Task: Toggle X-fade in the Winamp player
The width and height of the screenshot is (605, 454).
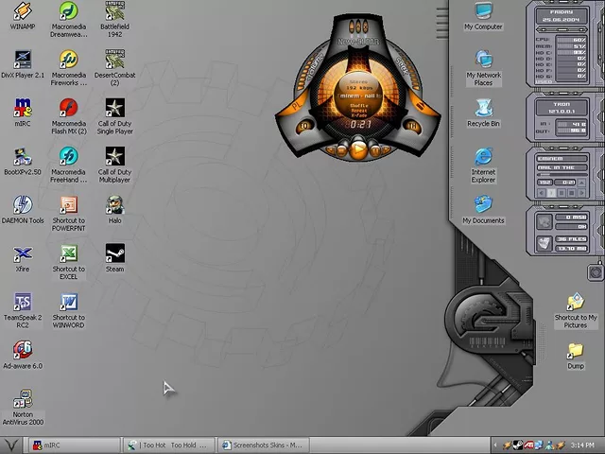Action: pos(360,116)
